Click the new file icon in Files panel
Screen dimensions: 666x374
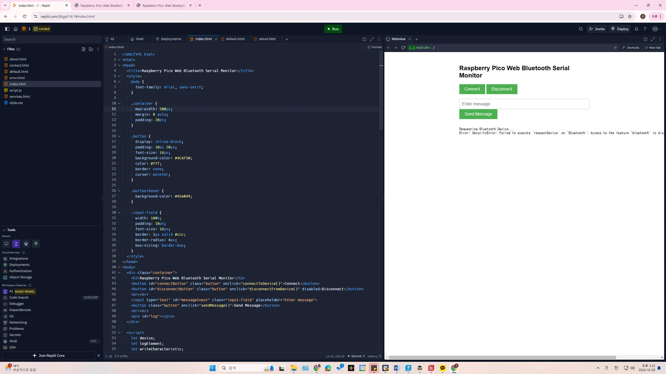click(84, 49)
